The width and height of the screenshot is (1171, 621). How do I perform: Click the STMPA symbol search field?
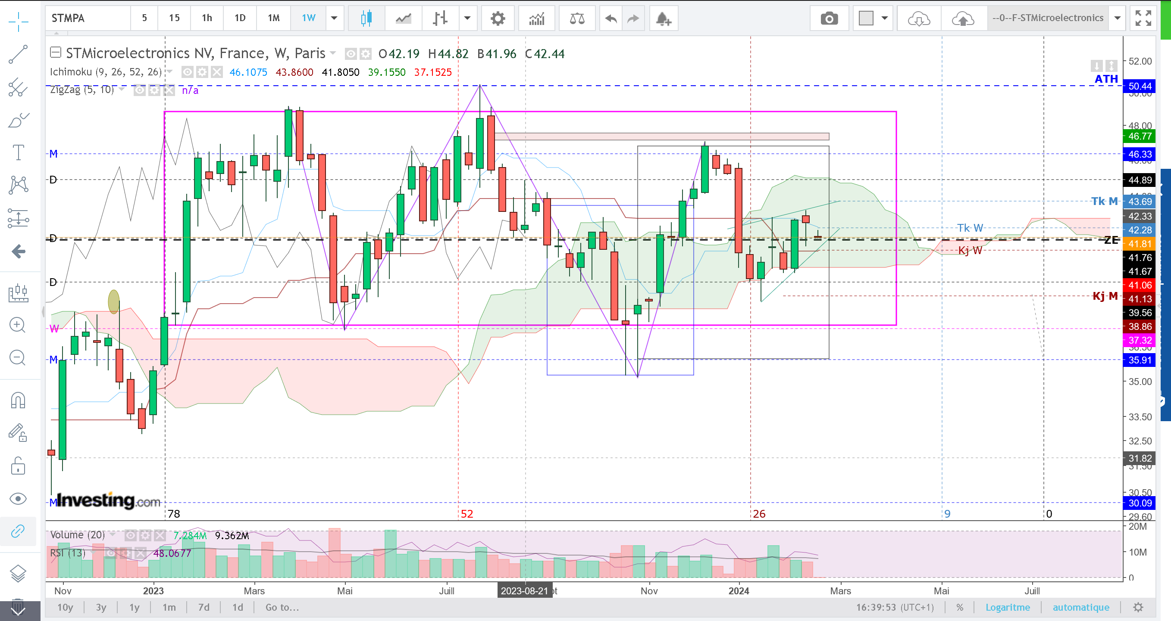click(88, 18)
